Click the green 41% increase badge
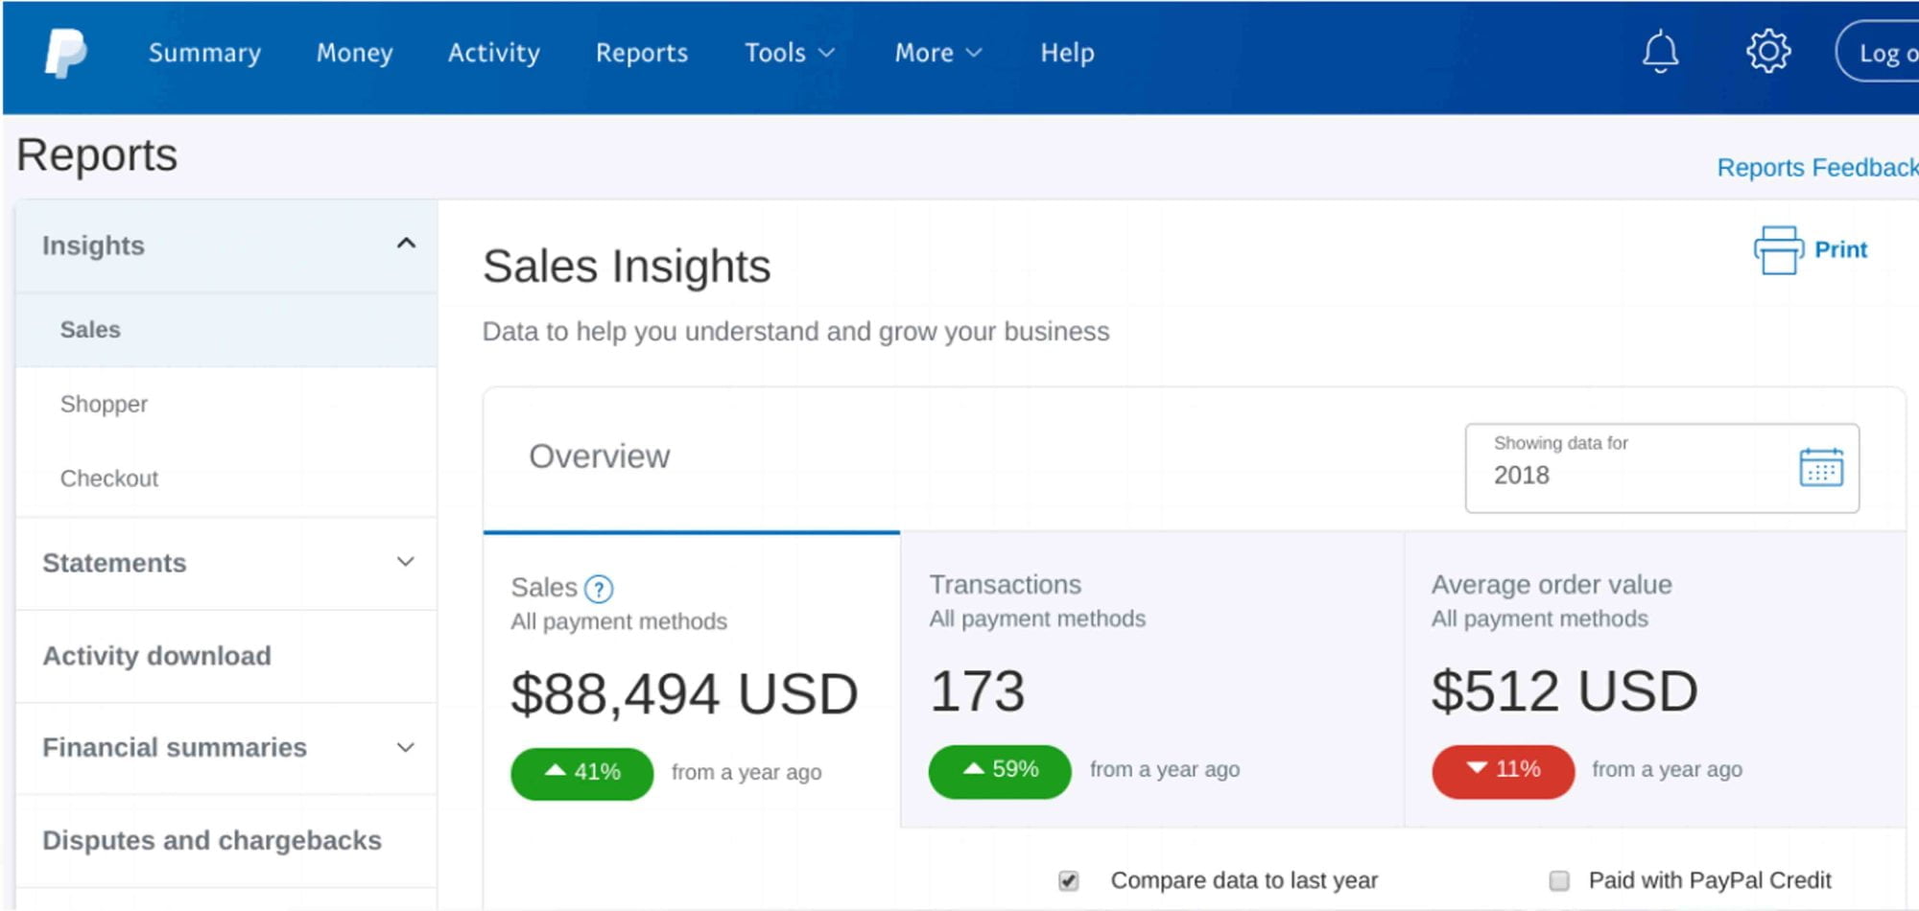The width and height of the screenshot is (1919, 911). [x=582, y=773]
